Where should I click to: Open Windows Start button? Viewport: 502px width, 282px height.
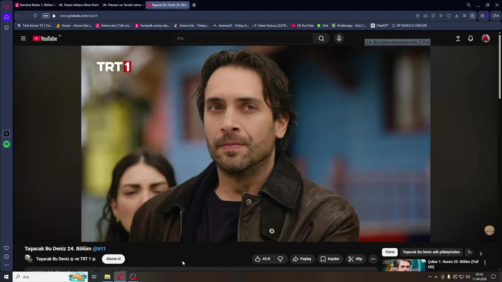(6, 277)
